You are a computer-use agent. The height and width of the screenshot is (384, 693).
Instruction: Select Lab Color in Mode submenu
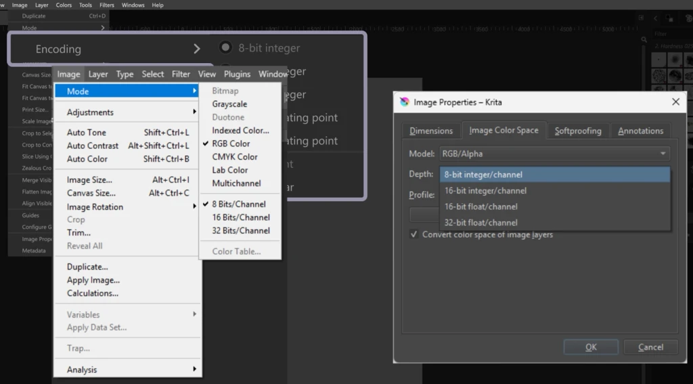[x=240, y=170]
